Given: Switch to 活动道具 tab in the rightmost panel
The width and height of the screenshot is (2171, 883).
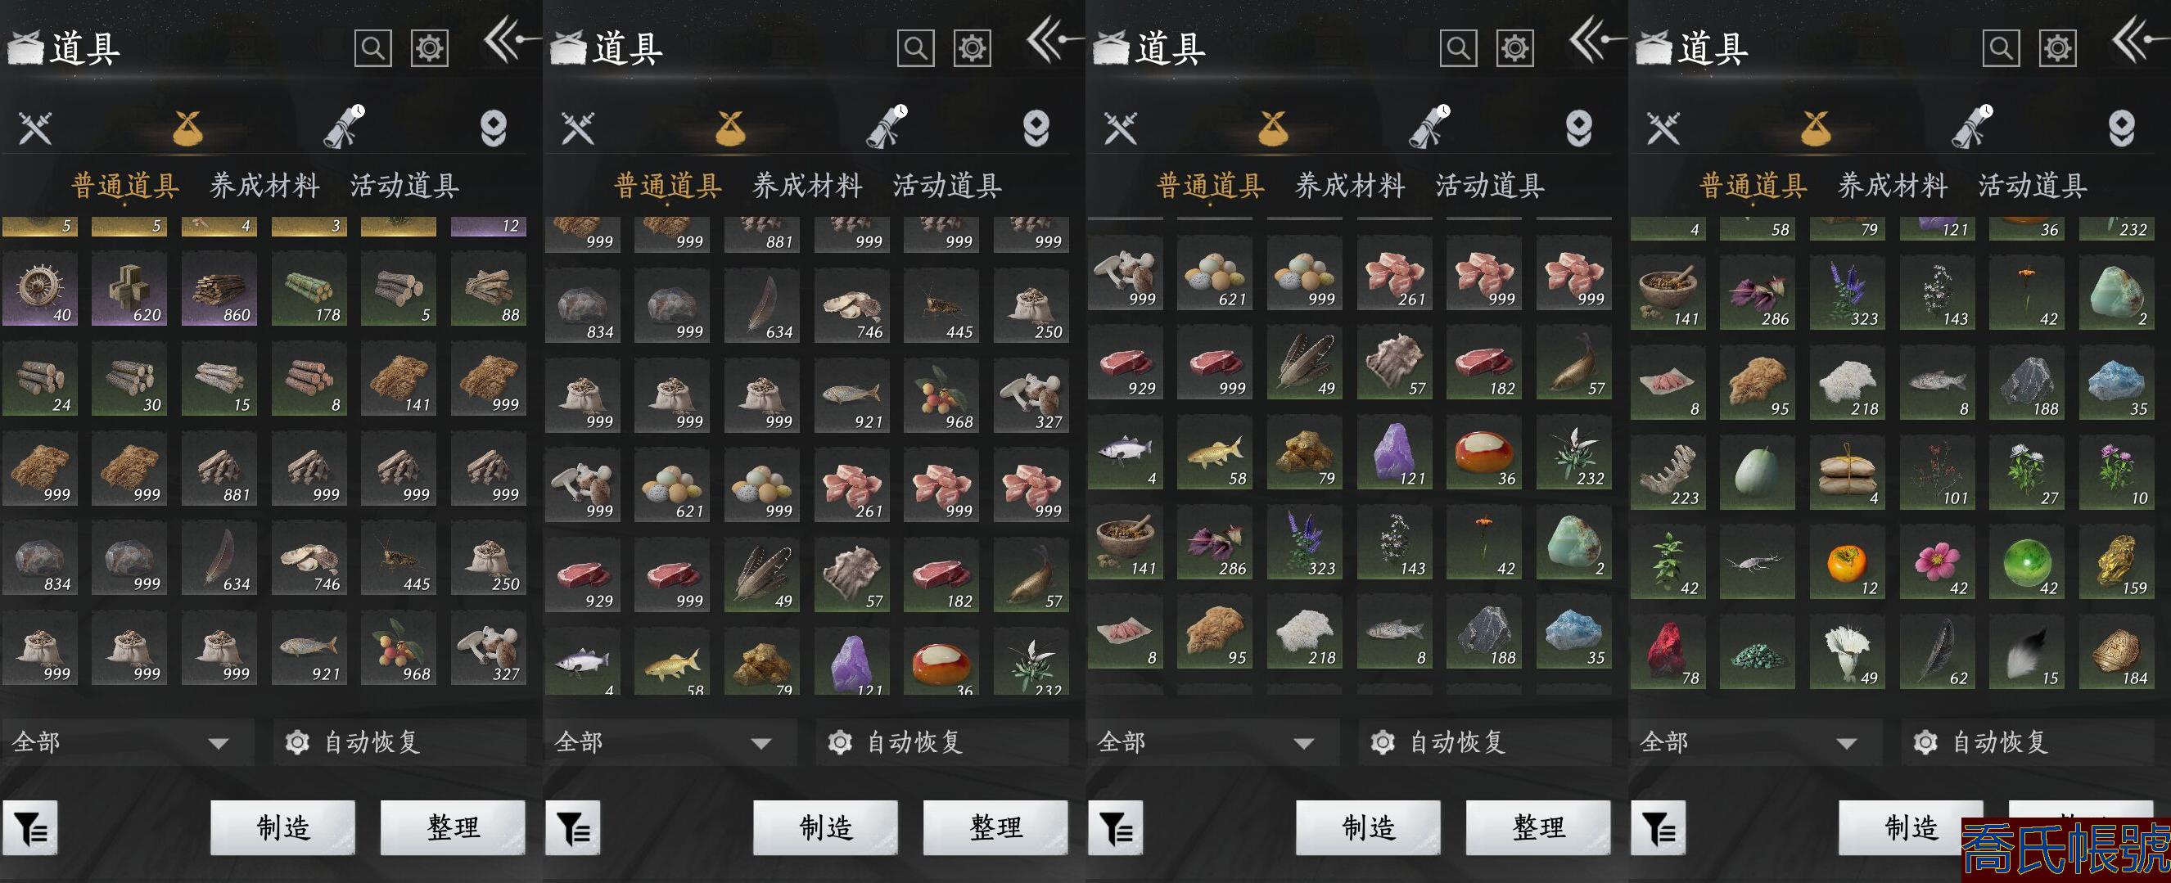Looking at the screenshot, I should [x=2033, y=186].
